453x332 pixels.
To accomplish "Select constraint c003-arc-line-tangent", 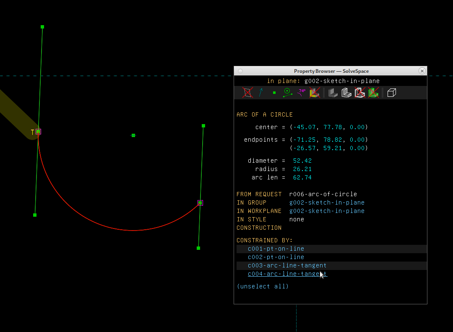I will click(287, 265).
